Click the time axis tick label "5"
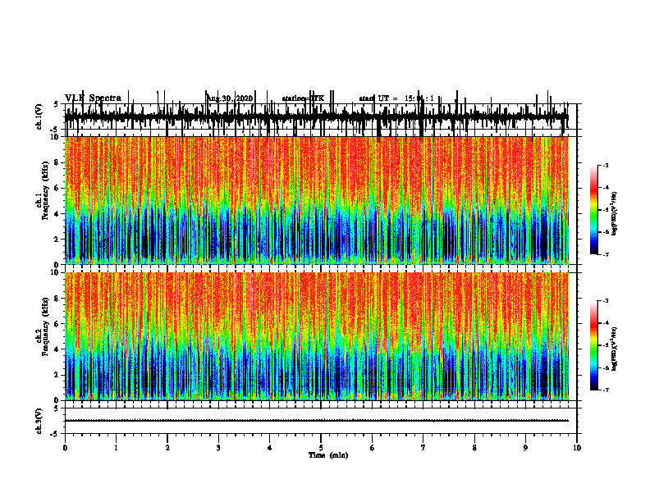This screenshot has height=502, width=650. pyautogui.click(x=321, y=448)
